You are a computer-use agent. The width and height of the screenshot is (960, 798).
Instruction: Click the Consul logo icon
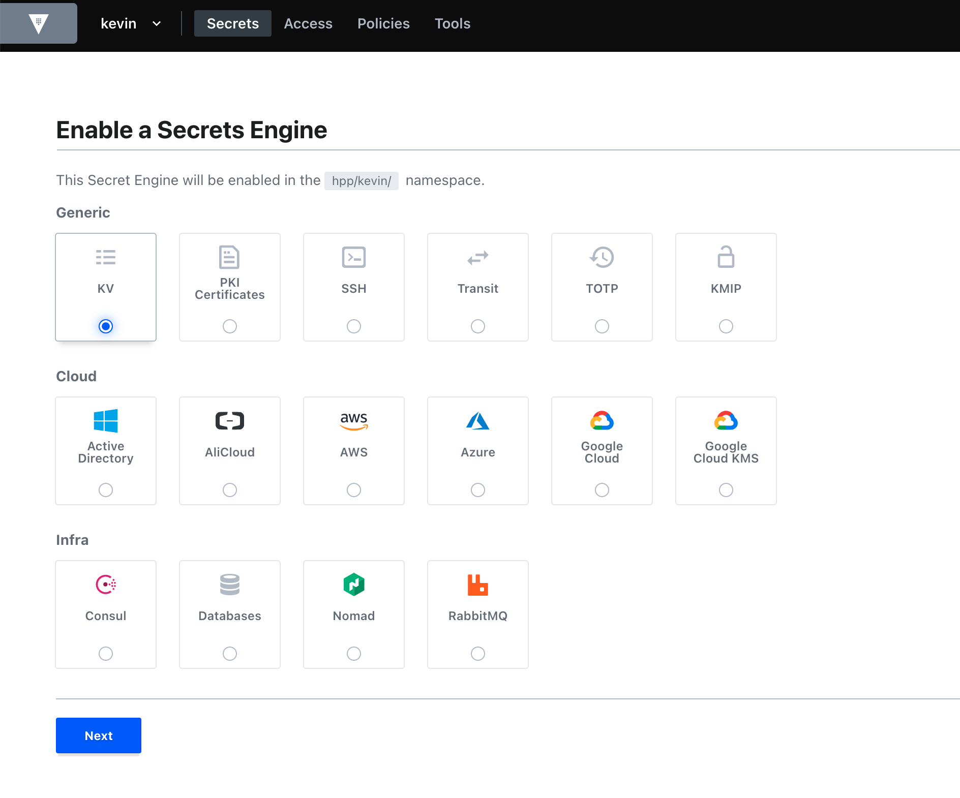[106, 585]
